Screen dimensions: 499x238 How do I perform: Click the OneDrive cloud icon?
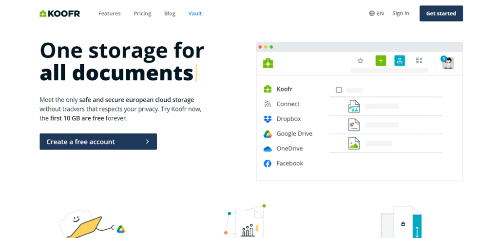[x=268, y=149]
